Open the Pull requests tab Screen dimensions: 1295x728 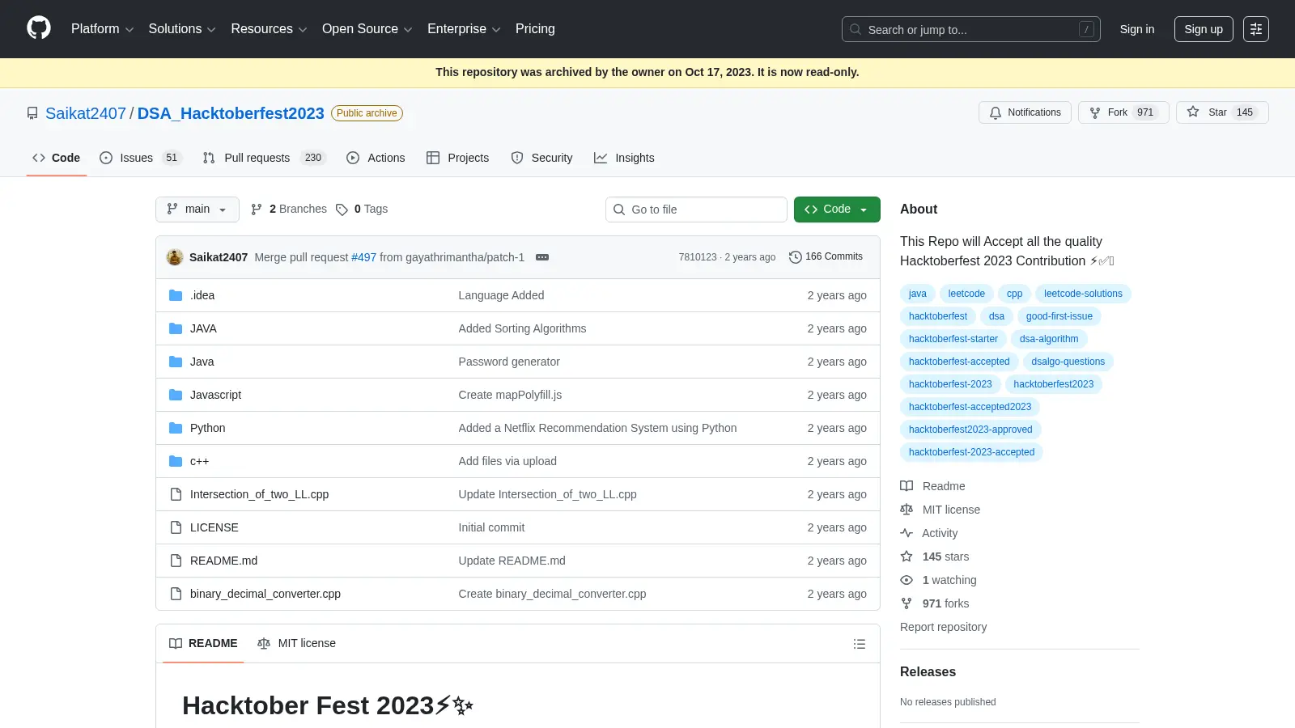click(x=264, y=158)
